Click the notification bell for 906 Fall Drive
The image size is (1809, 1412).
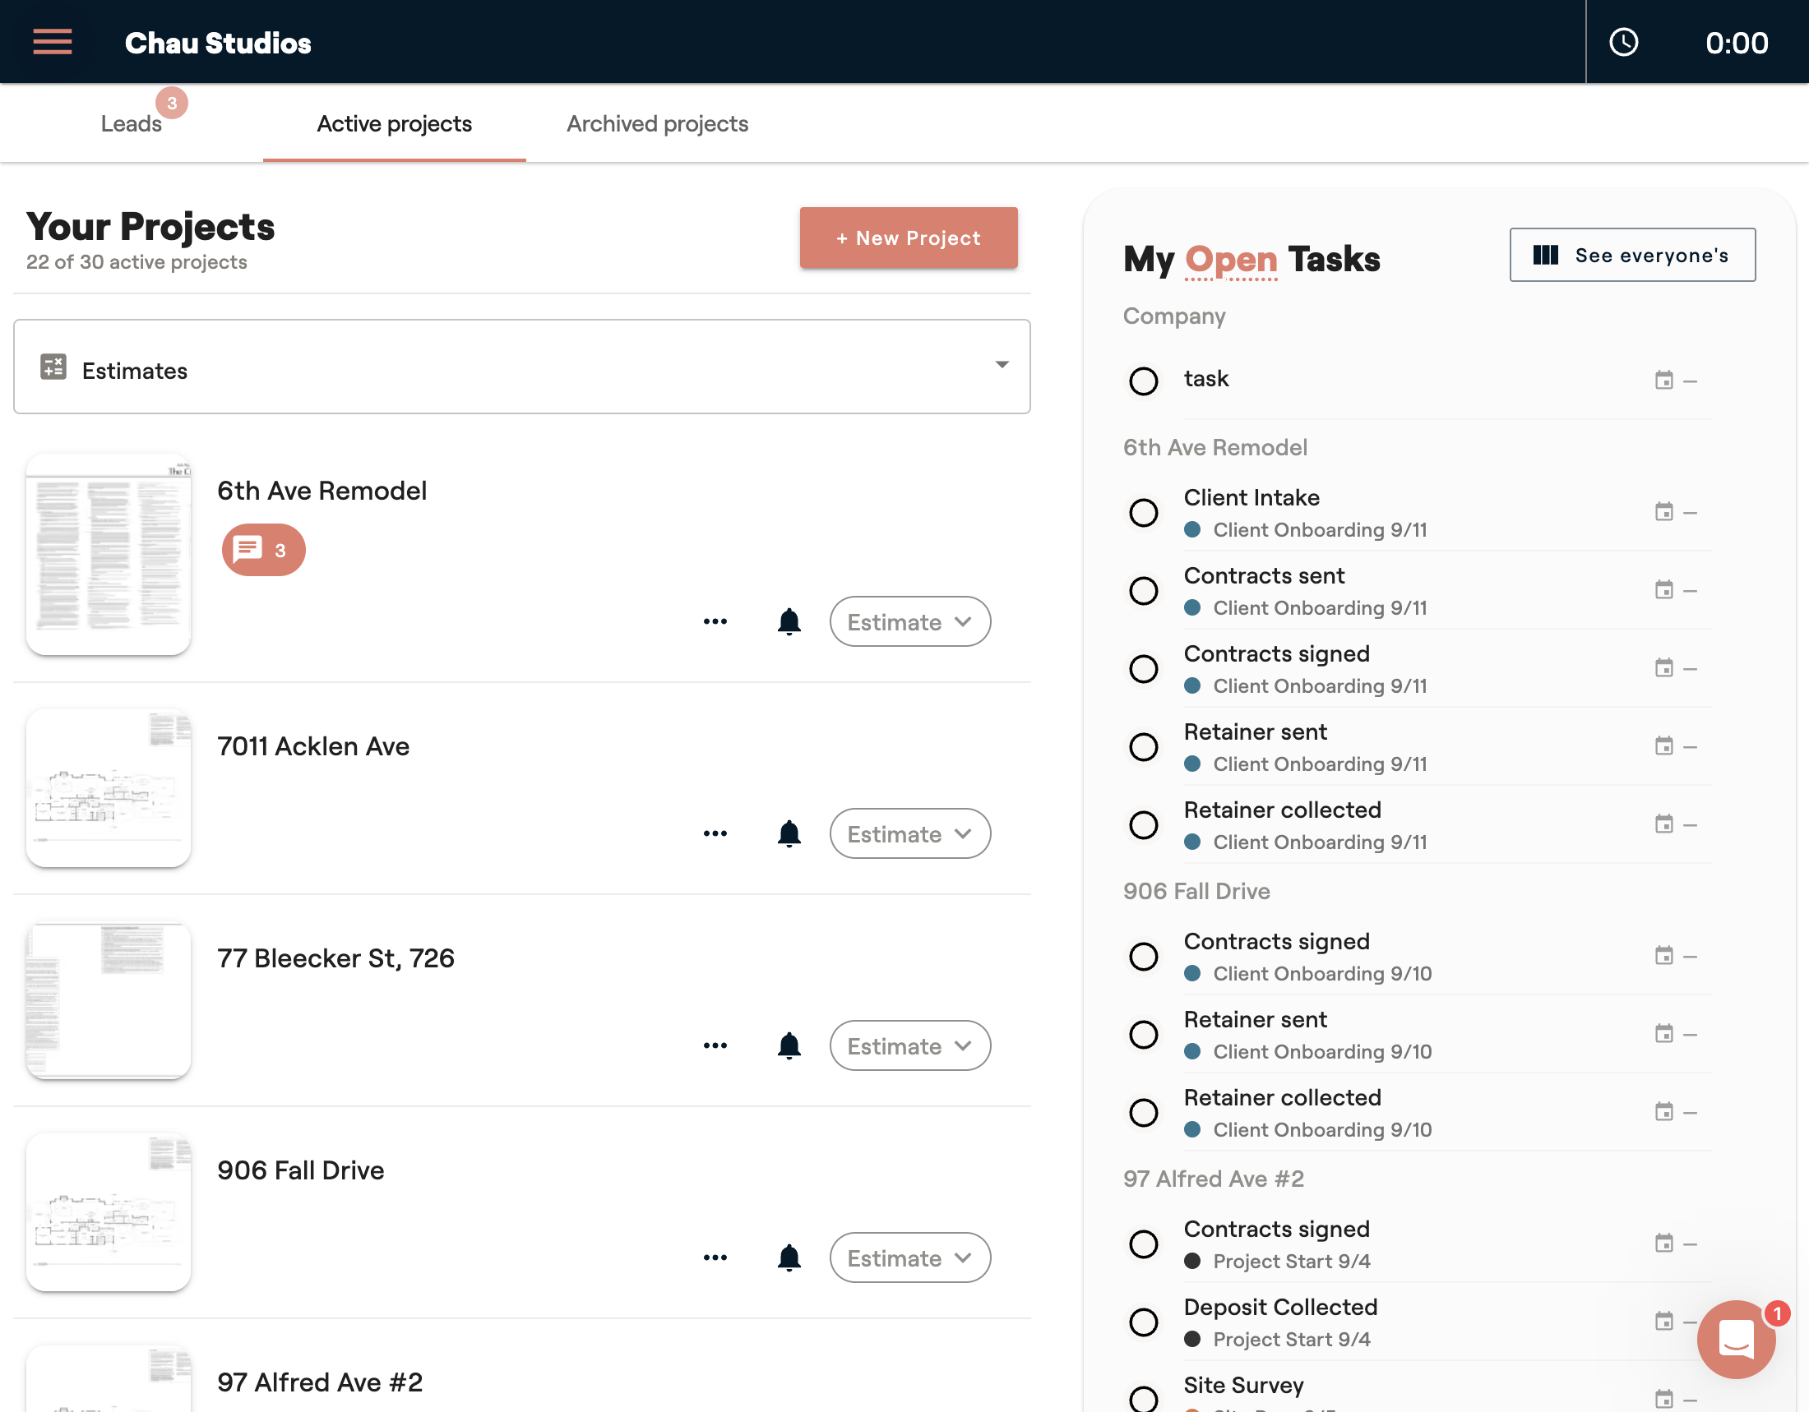(x=789, y=1257)
